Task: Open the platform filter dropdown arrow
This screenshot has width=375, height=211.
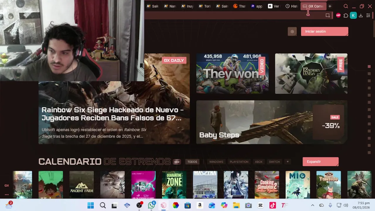Action: [x=288, y=162]
